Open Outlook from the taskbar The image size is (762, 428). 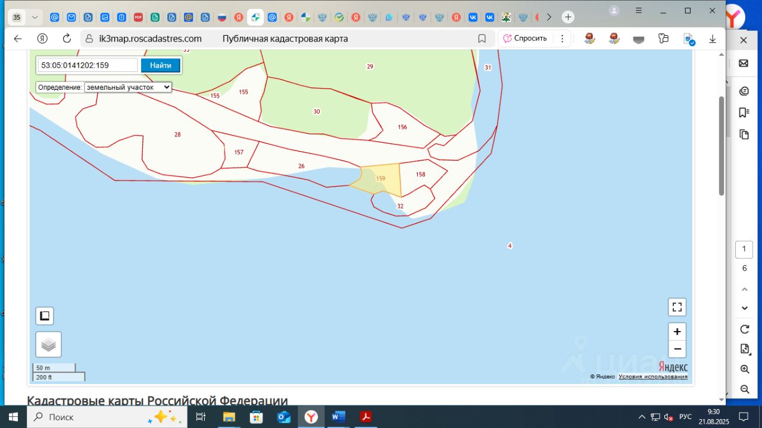284,417
